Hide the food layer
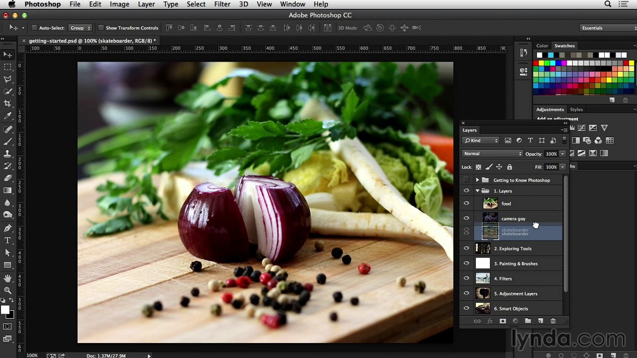637x358 pixels. point(466,203)
